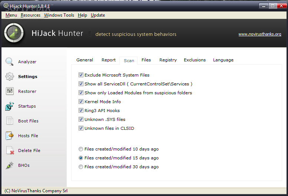Open the Update menu
This screenshot has height=196, width=288.
point(98,15)
